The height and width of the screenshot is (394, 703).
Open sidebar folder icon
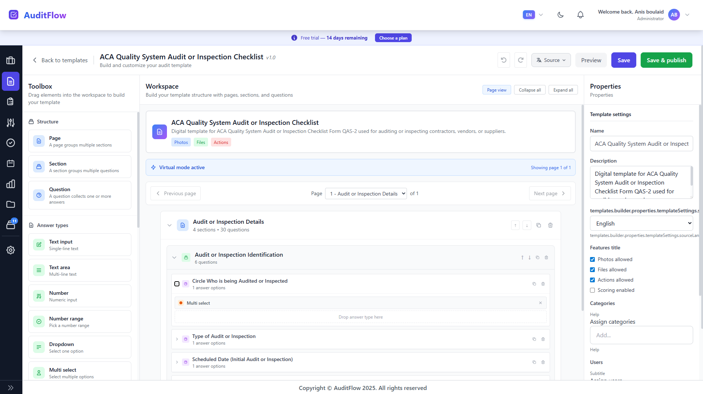11,204
